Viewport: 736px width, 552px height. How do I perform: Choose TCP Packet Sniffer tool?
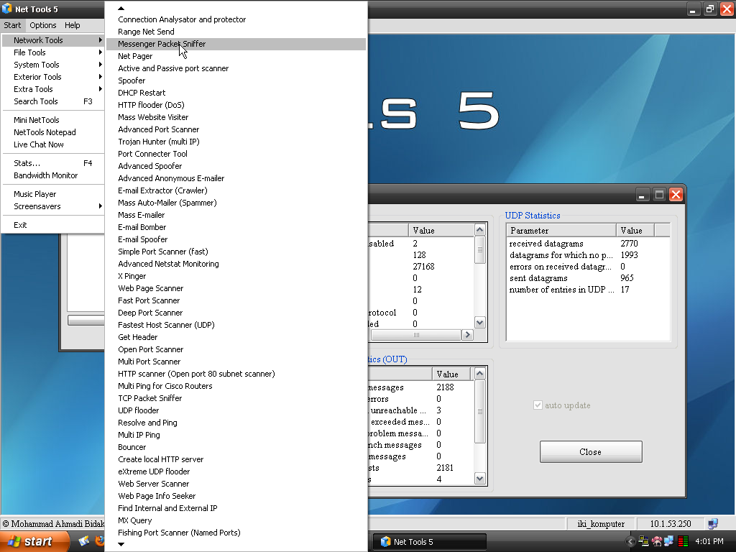click(149, 397)
